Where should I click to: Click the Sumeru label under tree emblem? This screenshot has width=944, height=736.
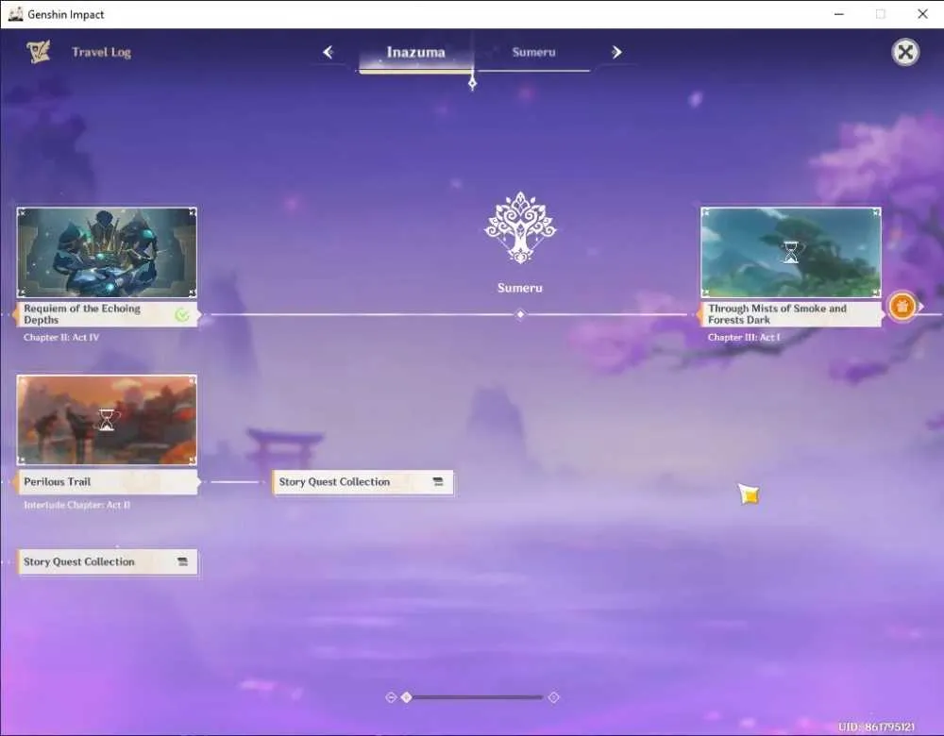(x=520, y=288)
